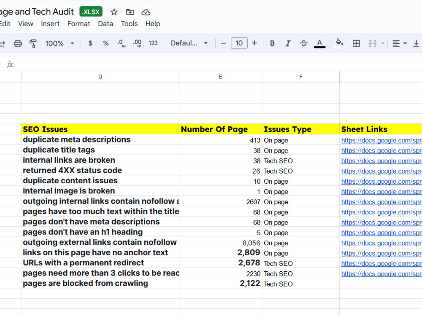The image size is (422, 316).
Task: Select the cell with value 2607
Action: coord(220,202)
